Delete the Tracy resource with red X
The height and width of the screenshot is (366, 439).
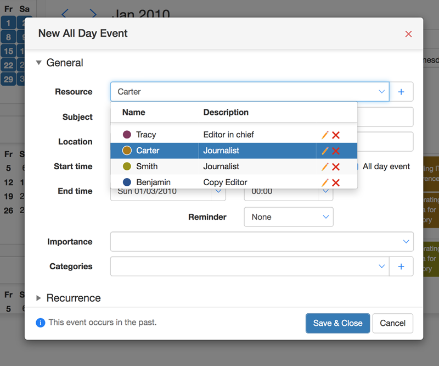[336, 135]
